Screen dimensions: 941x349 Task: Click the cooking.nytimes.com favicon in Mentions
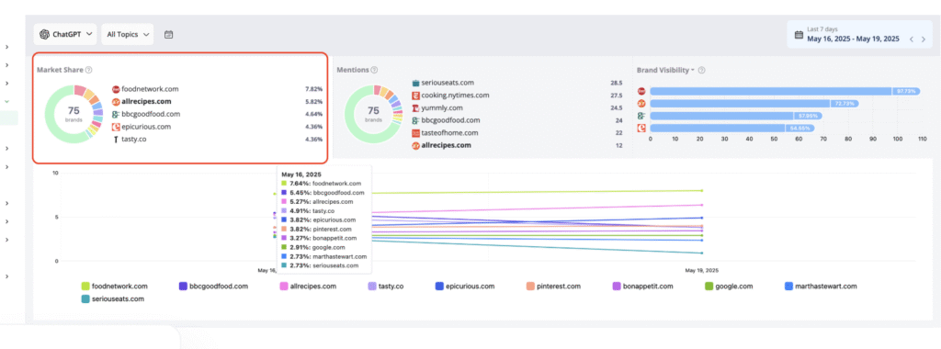pyautogui.click(x=416, y=96)
